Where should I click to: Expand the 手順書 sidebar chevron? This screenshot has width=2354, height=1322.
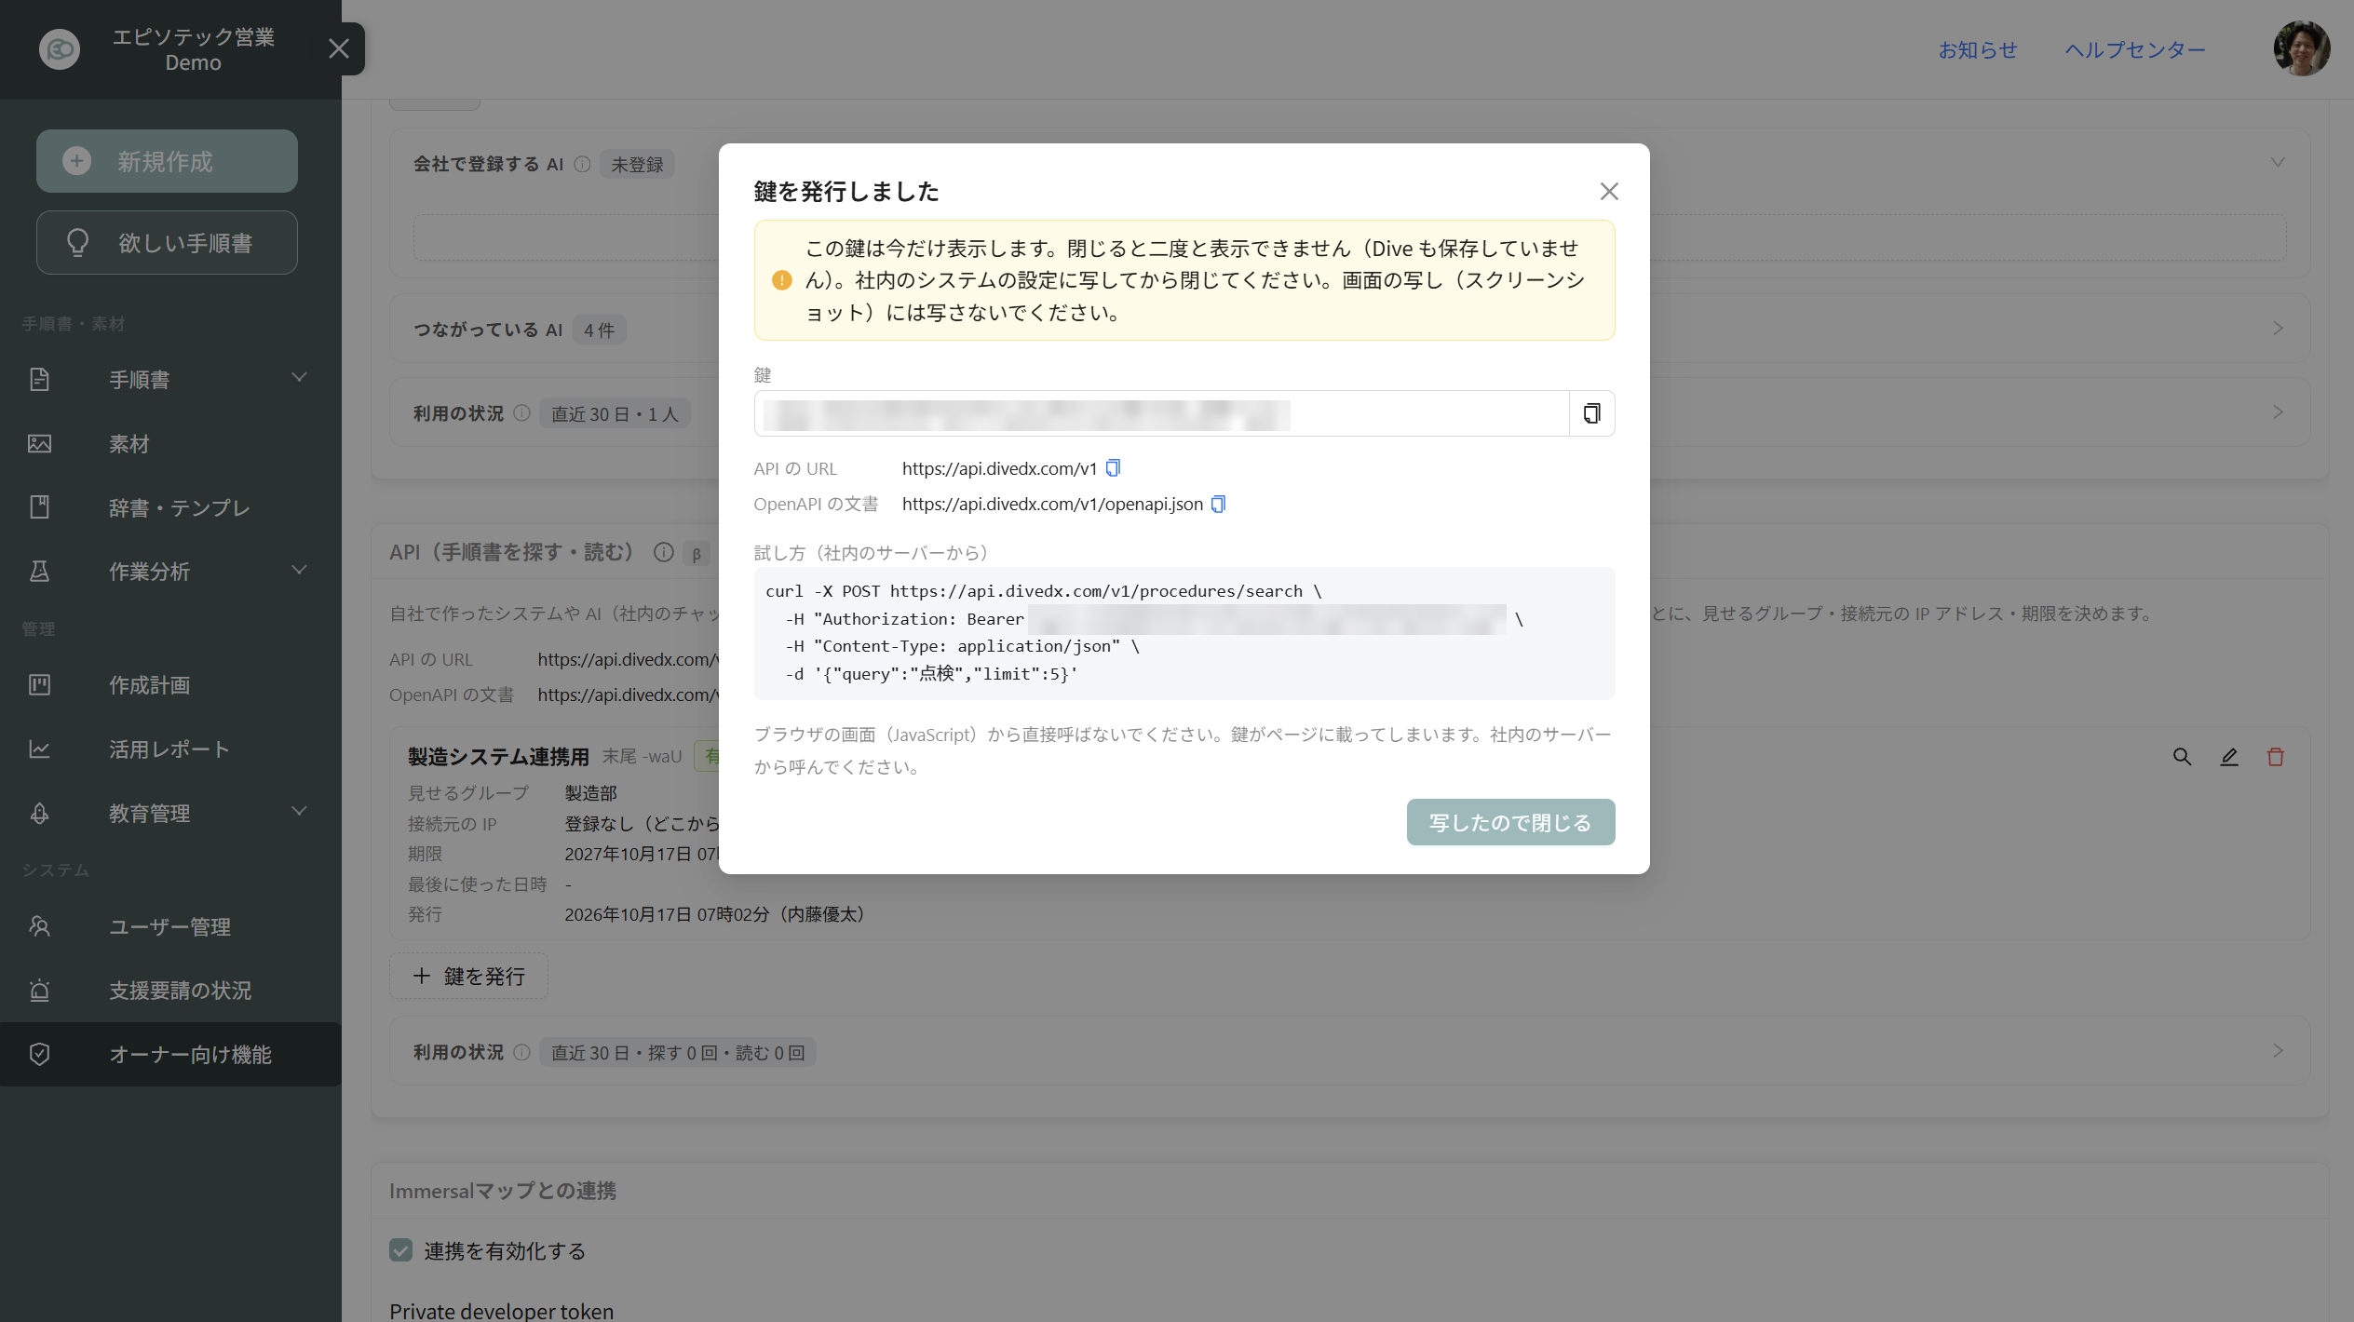tap(299, 377)
